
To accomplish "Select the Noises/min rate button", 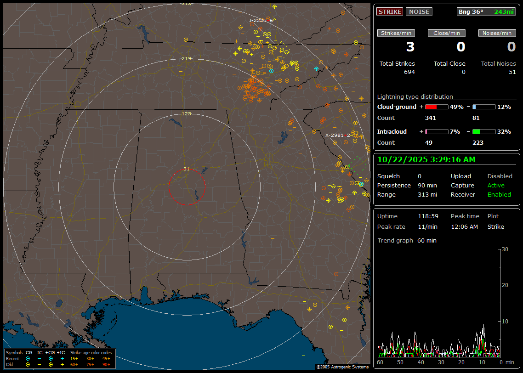I will click(x=497, y=33).
